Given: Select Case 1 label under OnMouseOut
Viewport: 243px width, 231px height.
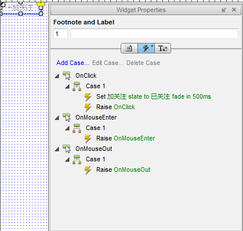Looking at the screenshot, I should 96,159.
